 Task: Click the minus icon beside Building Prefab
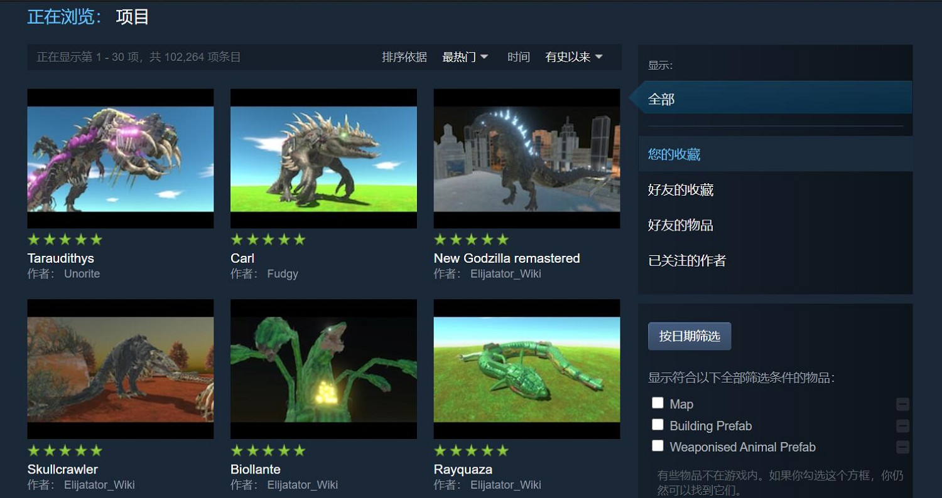903,425
